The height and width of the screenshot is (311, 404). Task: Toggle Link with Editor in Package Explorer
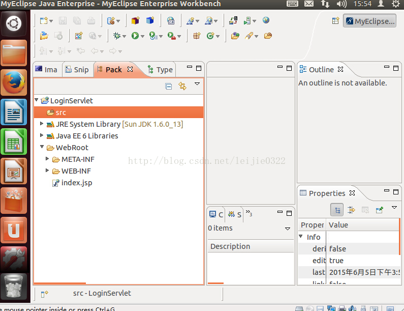[182, 86]
